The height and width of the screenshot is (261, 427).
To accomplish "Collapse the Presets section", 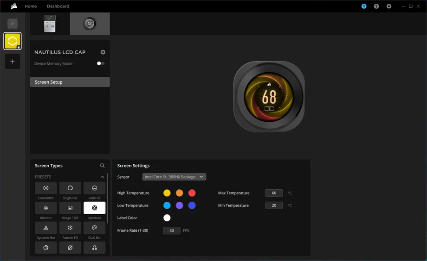I will point(103,177).
